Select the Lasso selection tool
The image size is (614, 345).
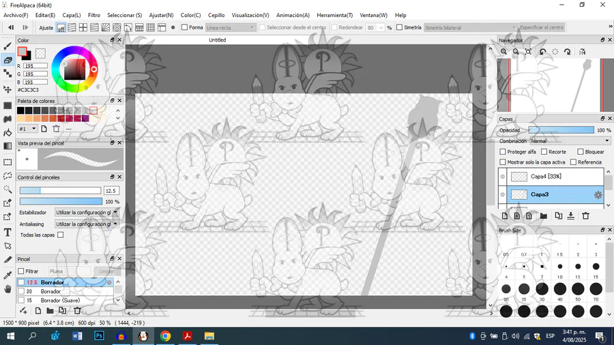8,176
